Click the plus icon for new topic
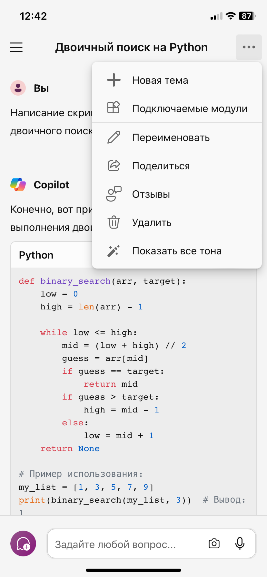The height and width of the screenshot is (577, 267). [x=114, y=80]
